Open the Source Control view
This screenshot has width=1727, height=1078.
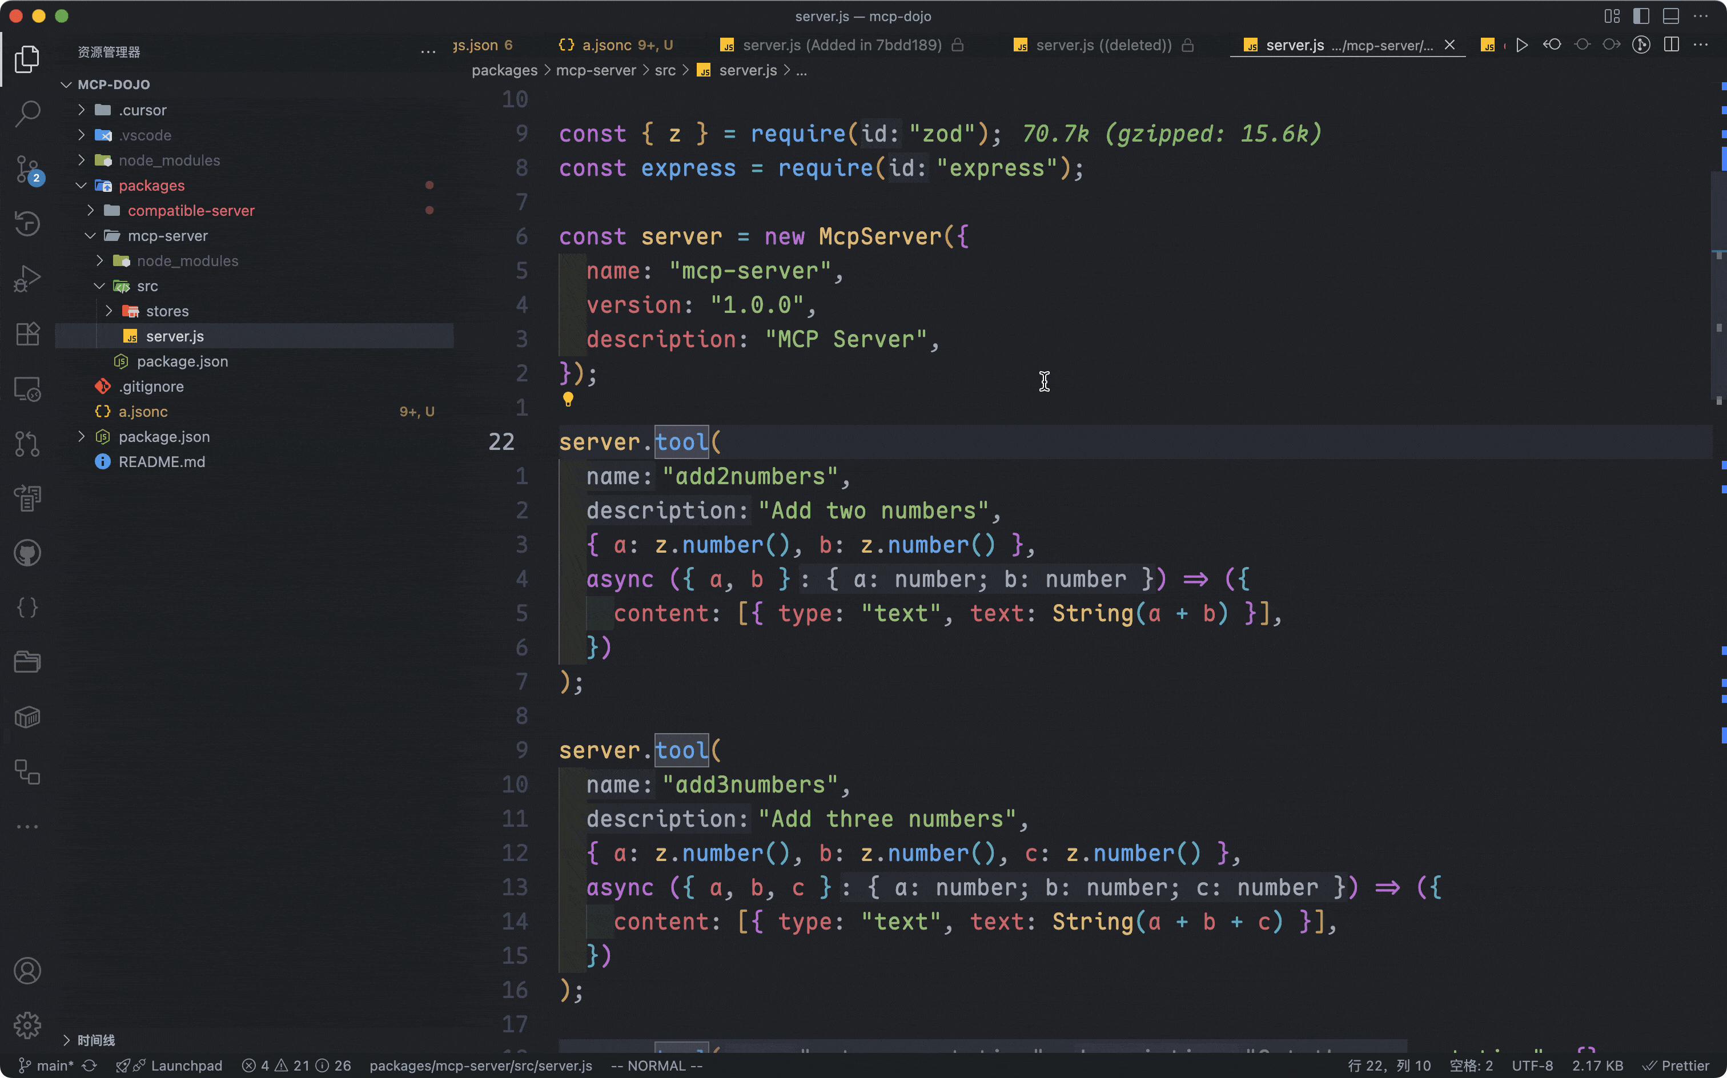pyautogui.click(x=27, y=169)
